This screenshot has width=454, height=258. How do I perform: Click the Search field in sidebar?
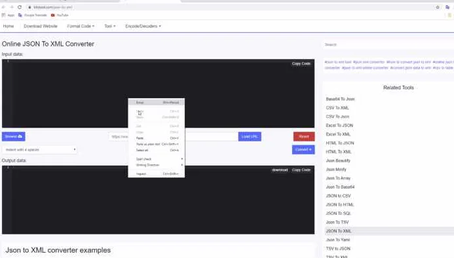point(388,45)
